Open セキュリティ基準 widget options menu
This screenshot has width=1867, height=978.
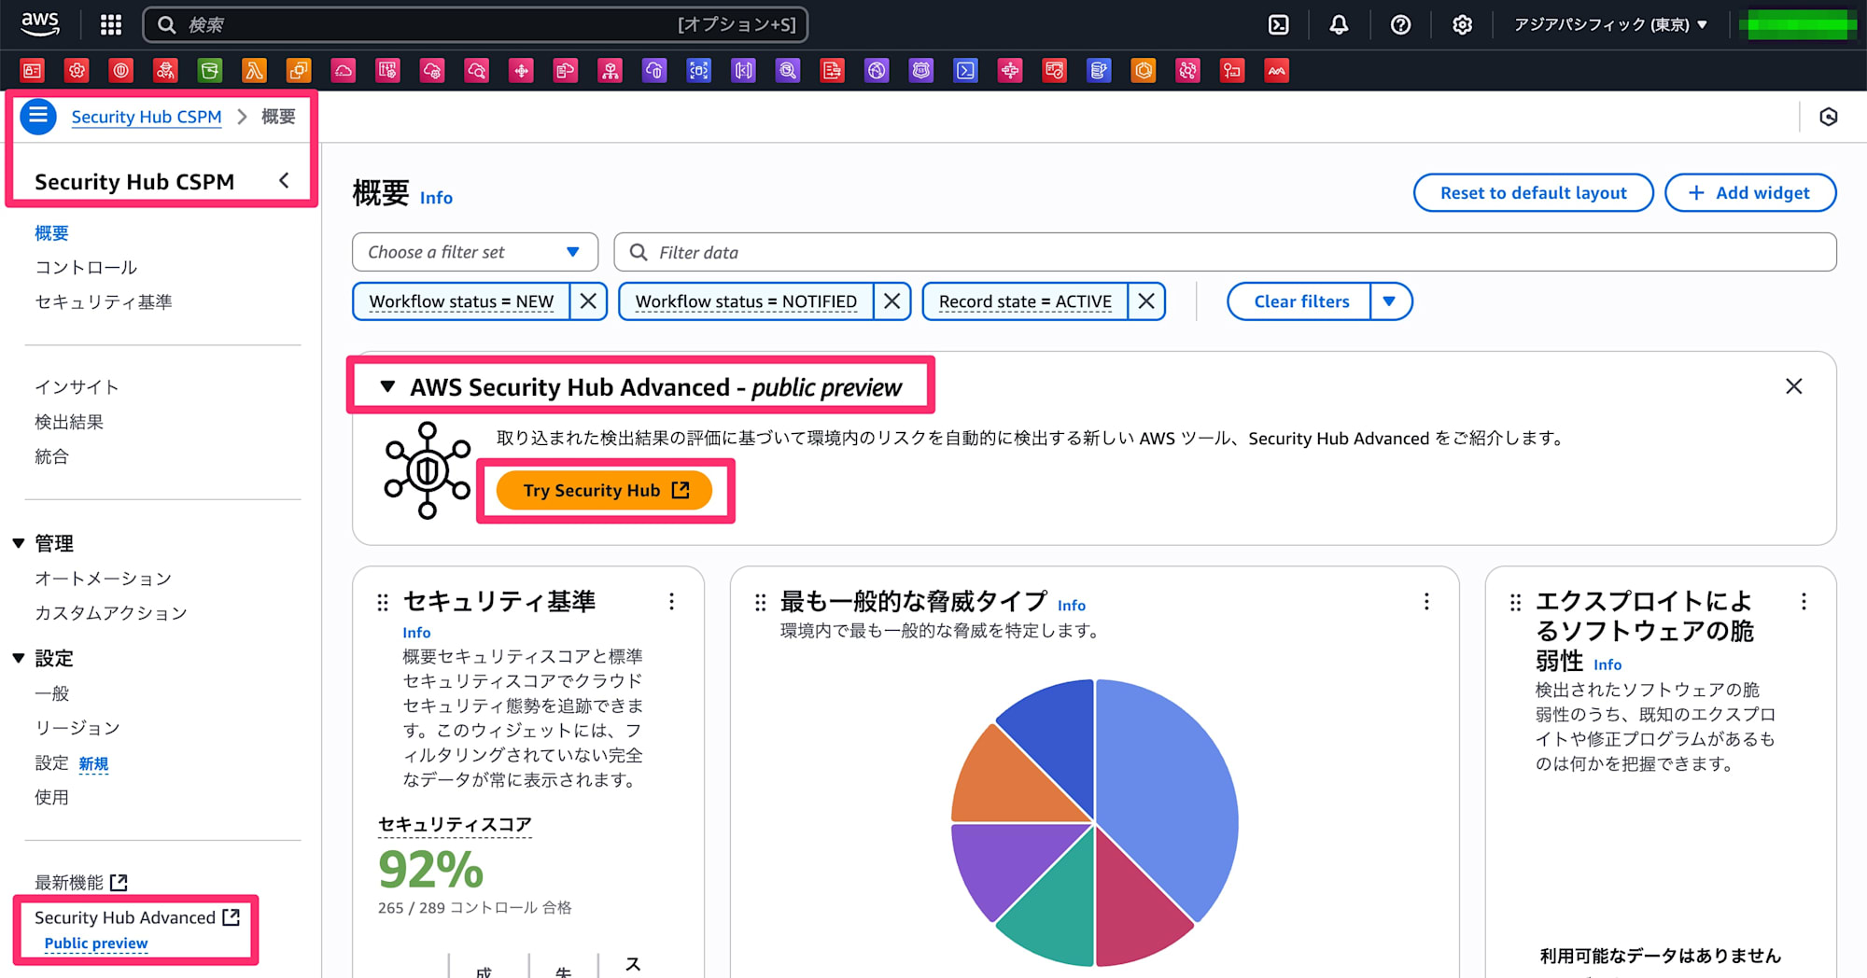point(671,602)
